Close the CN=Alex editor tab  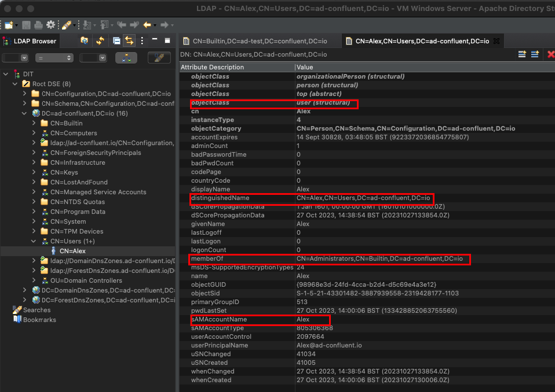coord(496,41)
